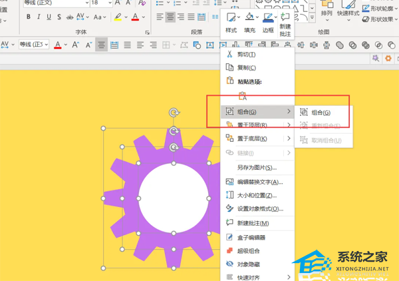The image size is (399, 281).
Task: Click the line spacing icon
Action: pos(218,3)
